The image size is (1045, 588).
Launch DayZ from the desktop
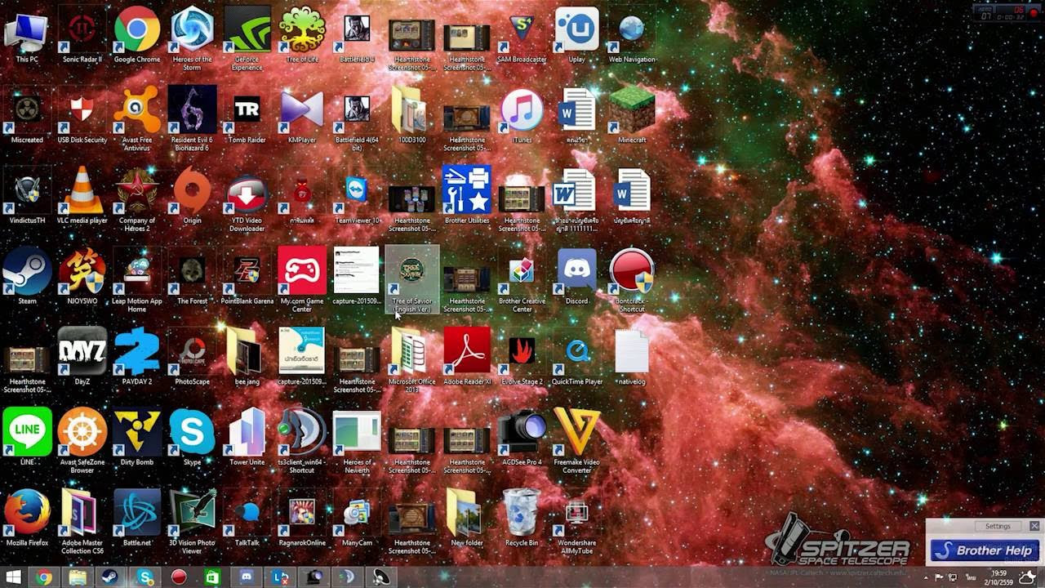[82, 351]
